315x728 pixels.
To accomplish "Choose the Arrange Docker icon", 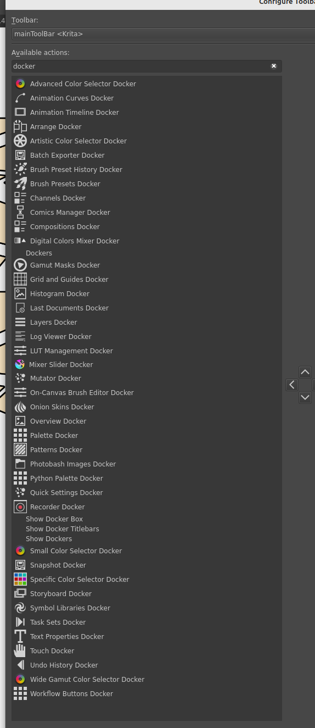I will pyautogui.click(x=20, y=127).
